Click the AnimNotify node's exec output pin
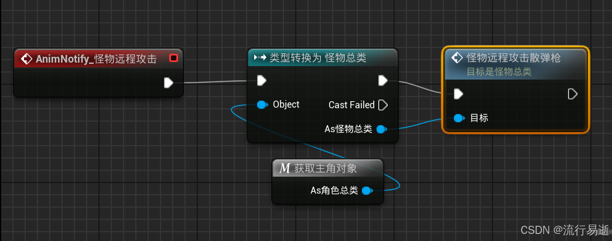 (168, 82)
